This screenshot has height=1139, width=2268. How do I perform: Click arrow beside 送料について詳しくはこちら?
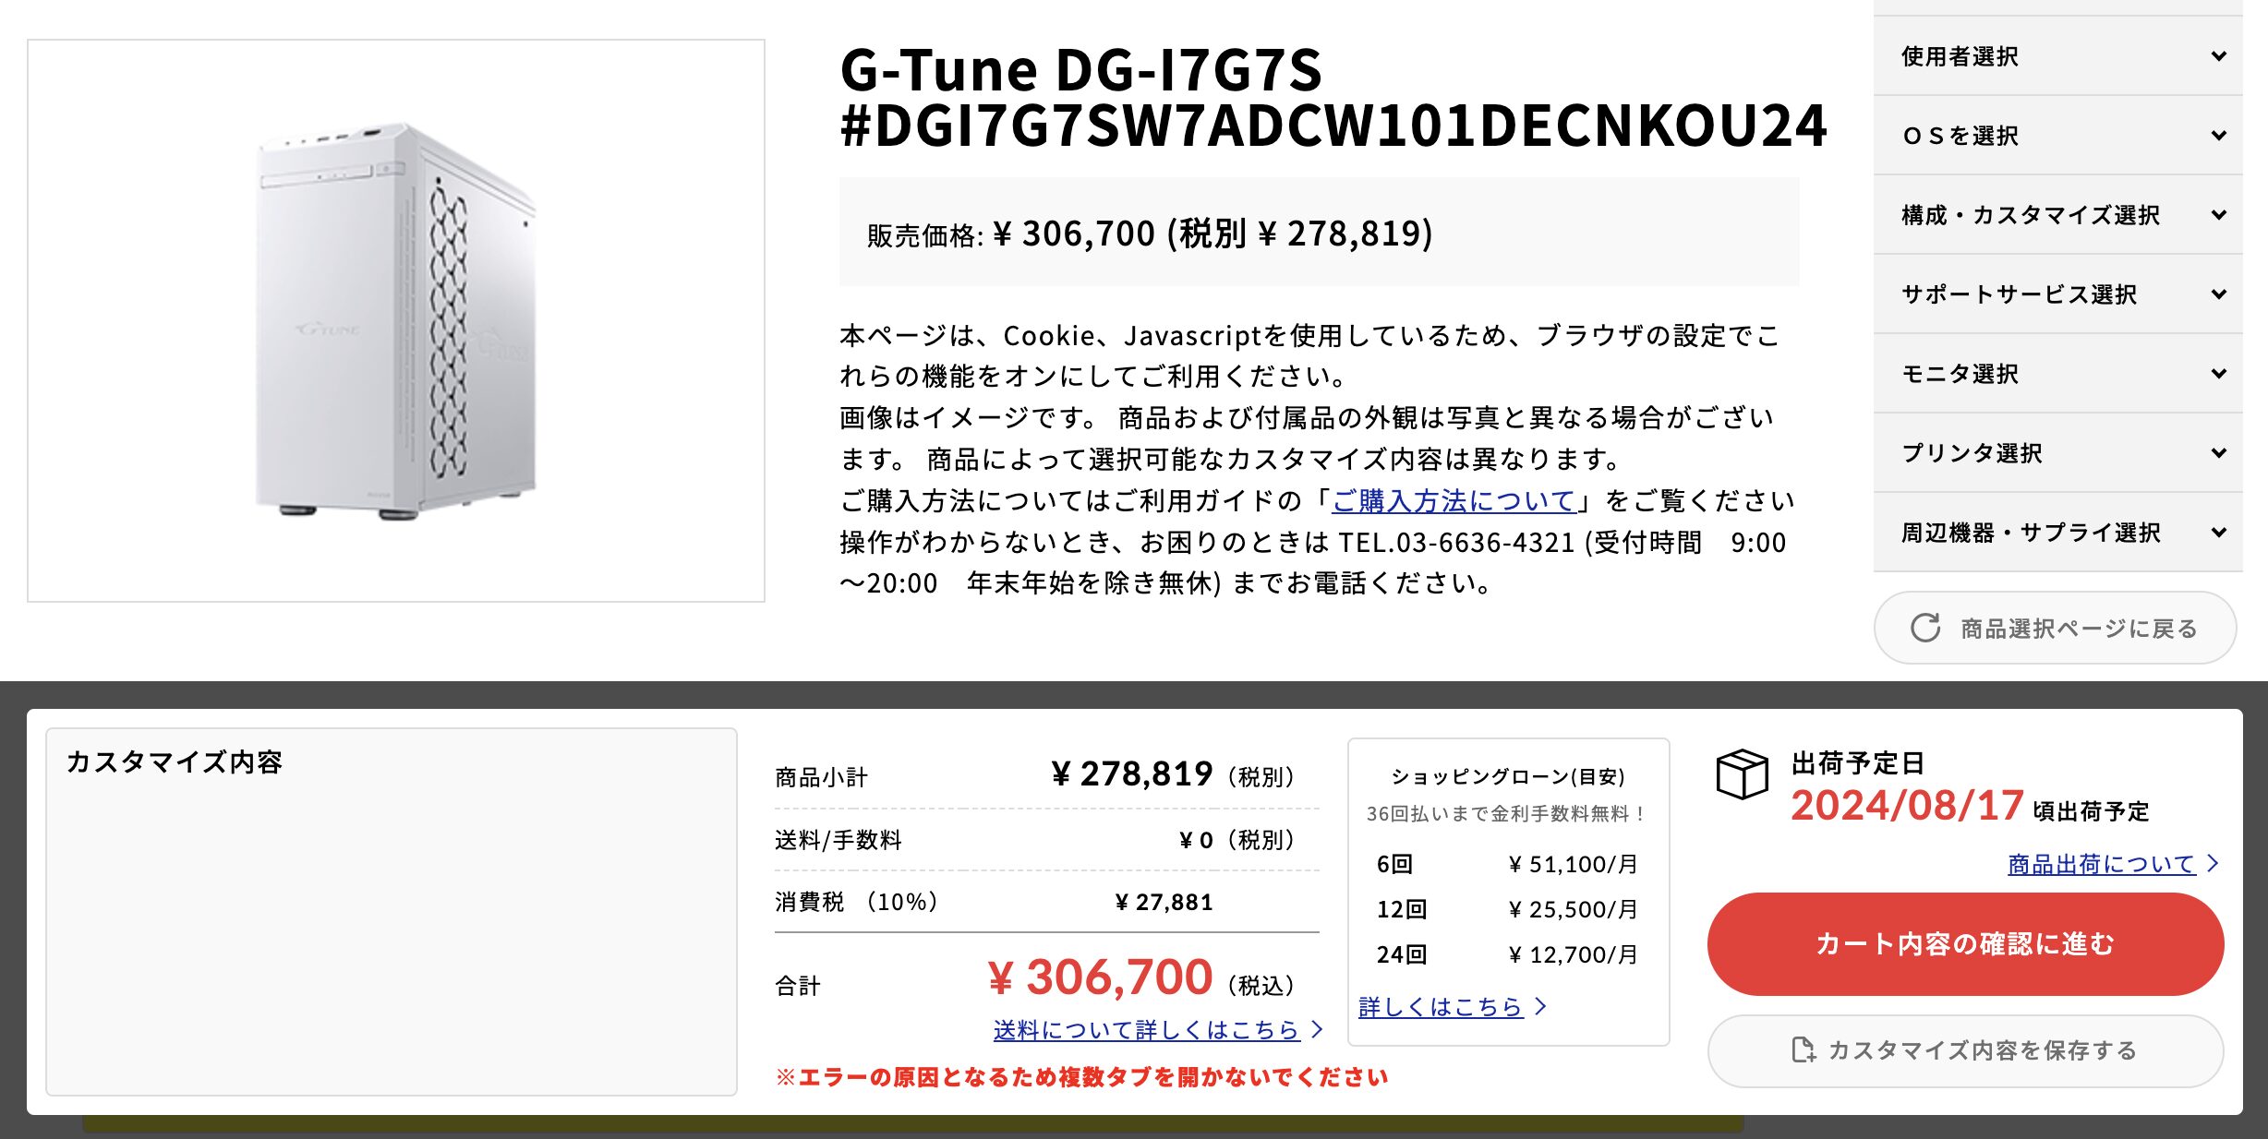pos(1317,1029)
